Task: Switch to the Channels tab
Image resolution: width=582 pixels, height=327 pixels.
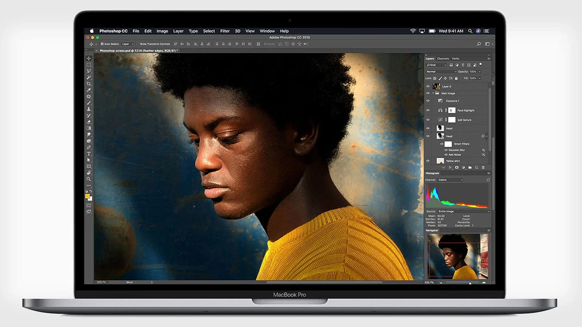Action: tap(443, 59)
